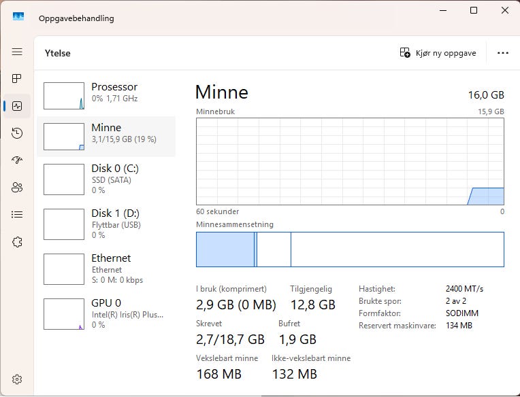
Task: Open the Startup apps page
Action: tap(17, 160)
